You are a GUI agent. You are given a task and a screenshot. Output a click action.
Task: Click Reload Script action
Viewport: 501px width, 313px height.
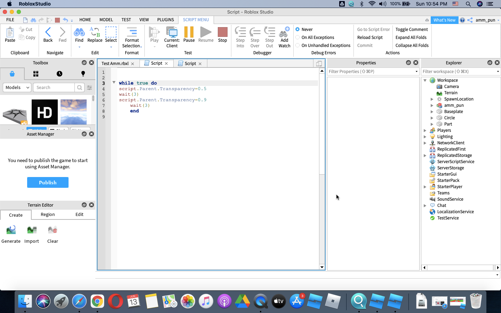tap(370, 38)
